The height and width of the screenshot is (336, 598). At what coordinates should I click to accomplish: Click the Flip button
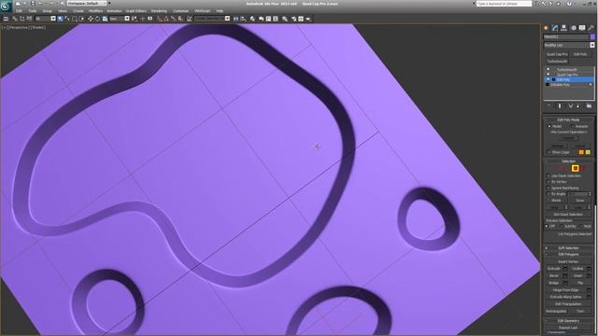(x=580, y=283)
